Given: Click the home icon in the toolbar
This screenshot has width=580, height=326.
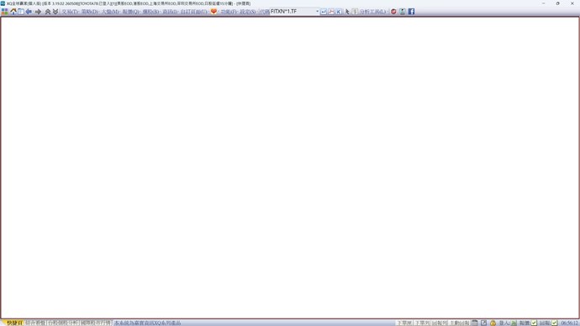Looking at the screenshot, I should pyautogui.click(x=13, y=12).
